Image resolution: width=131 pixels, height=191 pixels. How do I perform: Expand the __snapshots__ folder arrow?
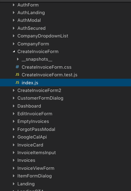click(x=18, y=59)
